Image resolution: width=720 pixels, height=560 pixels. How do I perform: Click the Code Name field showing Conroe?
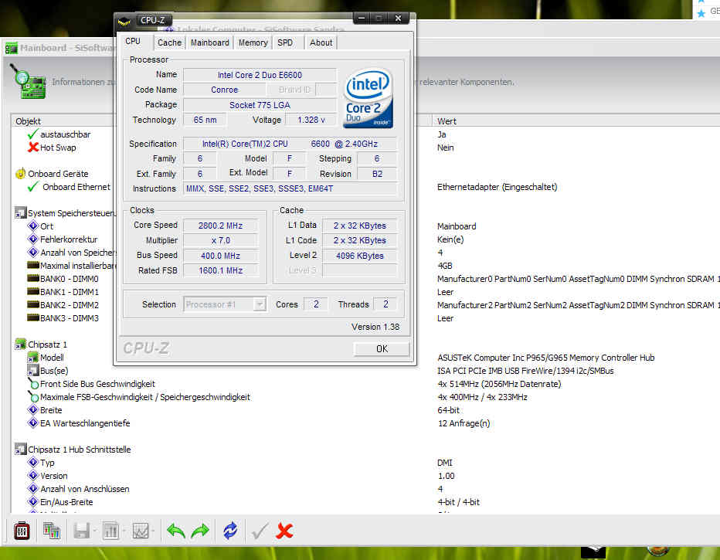(225, 90)
